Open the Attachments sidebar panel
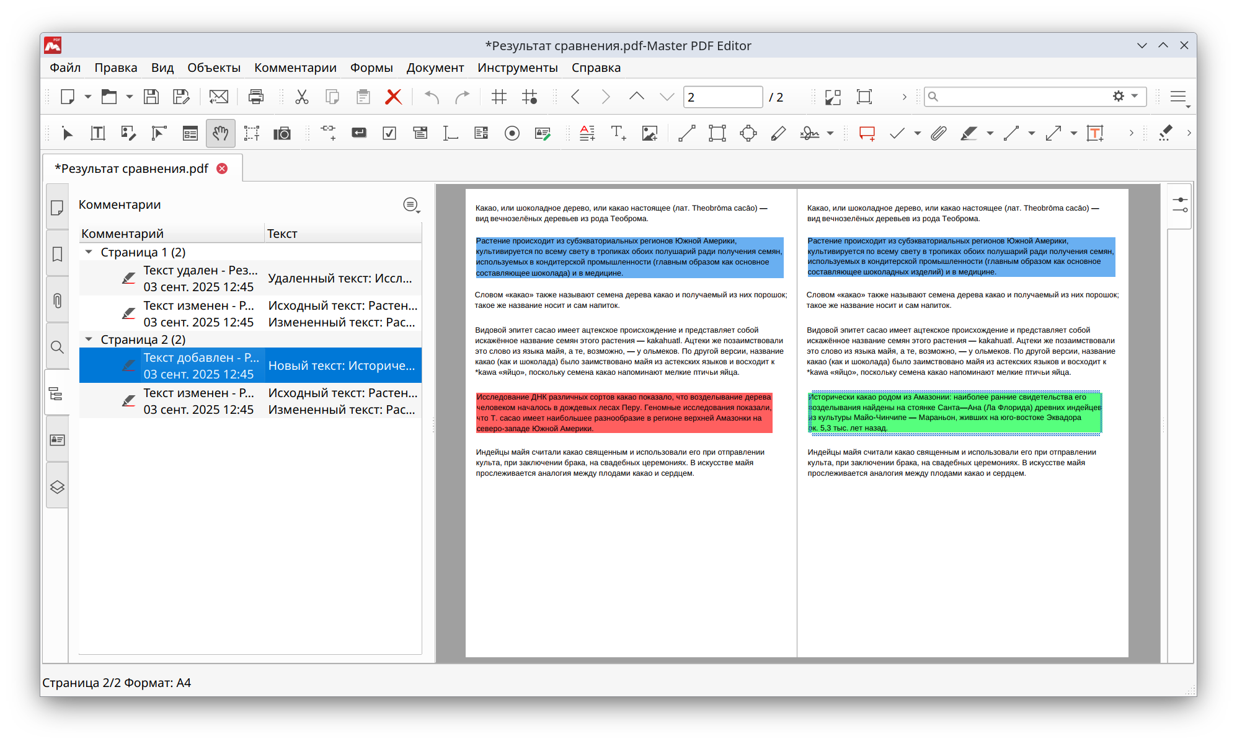 point(57,301)
